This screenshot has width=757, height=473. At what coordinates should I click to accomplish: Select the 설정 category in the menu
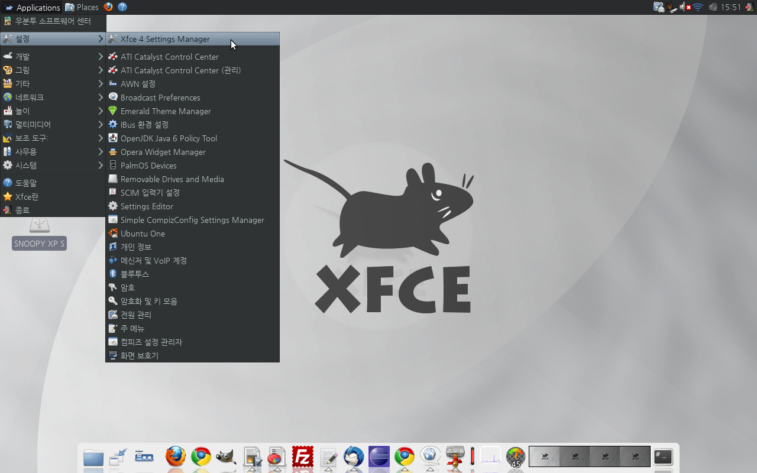(x=53, y=39)
